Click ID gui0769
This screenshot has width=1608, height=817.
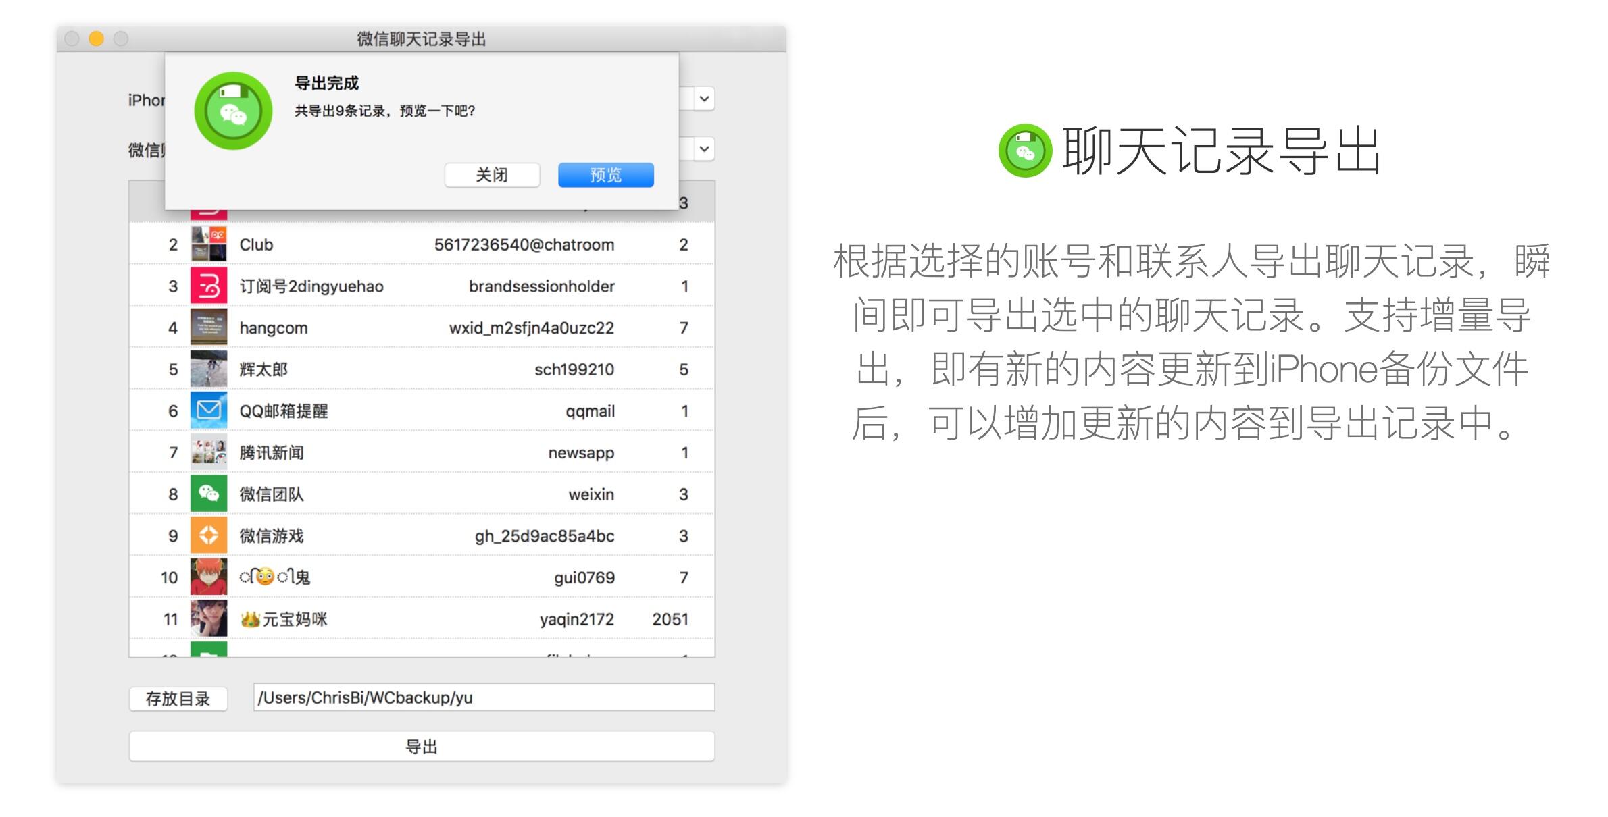click(584, 578)
